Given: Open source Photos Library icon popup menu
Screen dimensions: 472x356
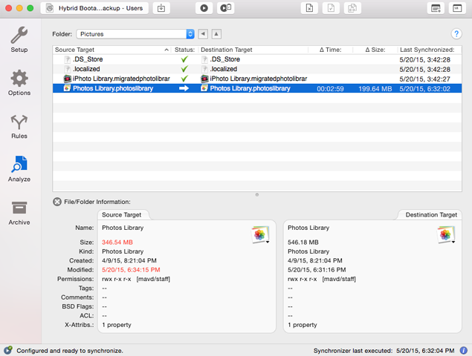Looking at the screenshot, I should [x=260, y=235].
